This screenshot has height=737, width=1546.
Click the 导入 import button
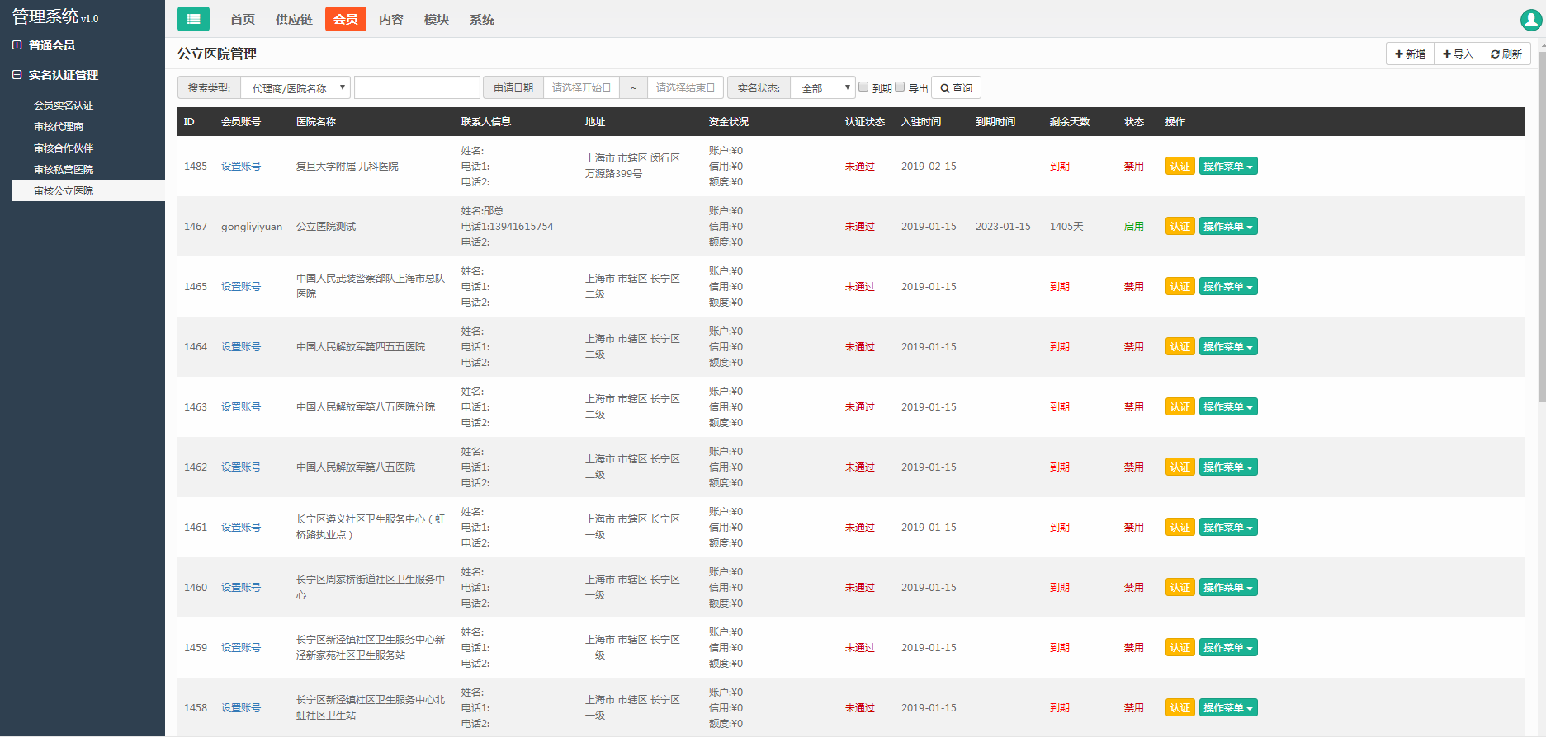tap(1458, 54)
